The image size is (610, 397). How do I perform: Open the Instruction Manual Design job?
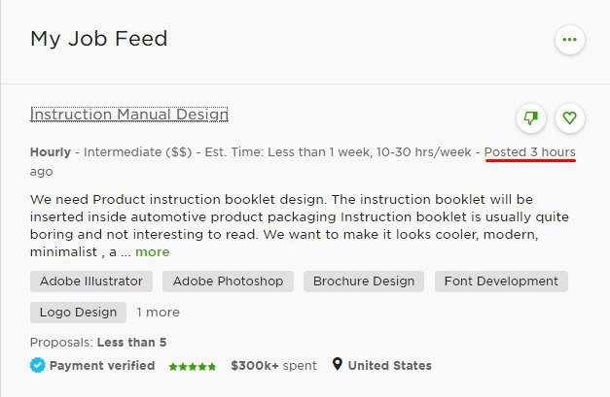click(129, 115)
